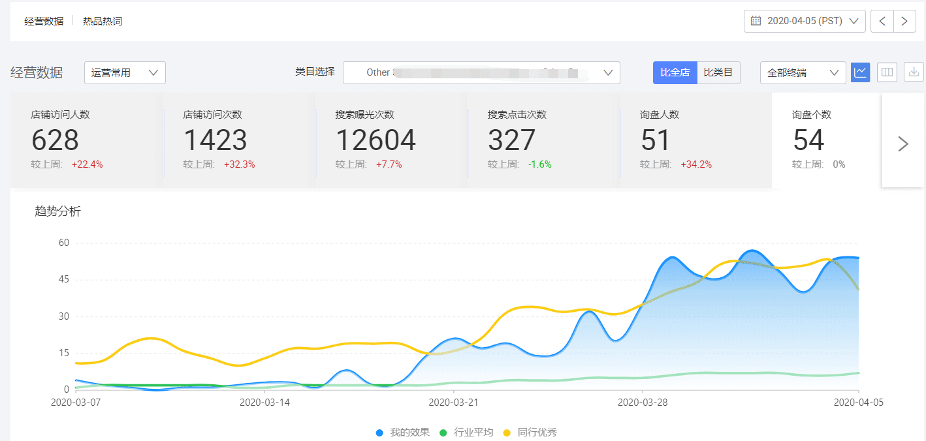
Task: Toggle 行业平均 green legend series
Action: [x=466, y=433]
